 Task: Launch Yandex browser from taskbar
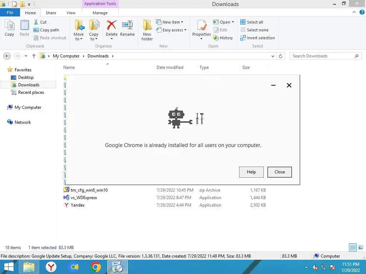click(x=51, y=267)
